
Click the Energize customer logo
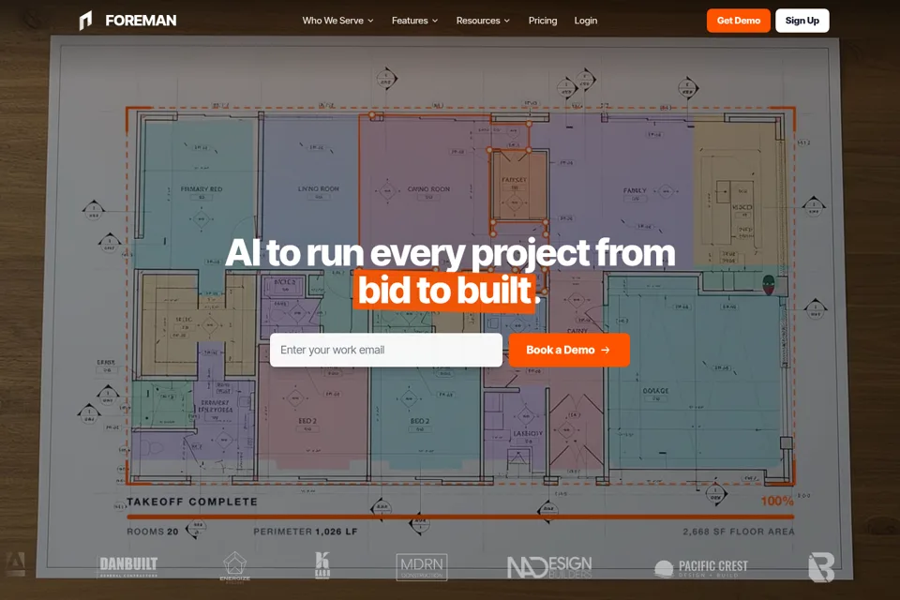click(x=234, y=566)
